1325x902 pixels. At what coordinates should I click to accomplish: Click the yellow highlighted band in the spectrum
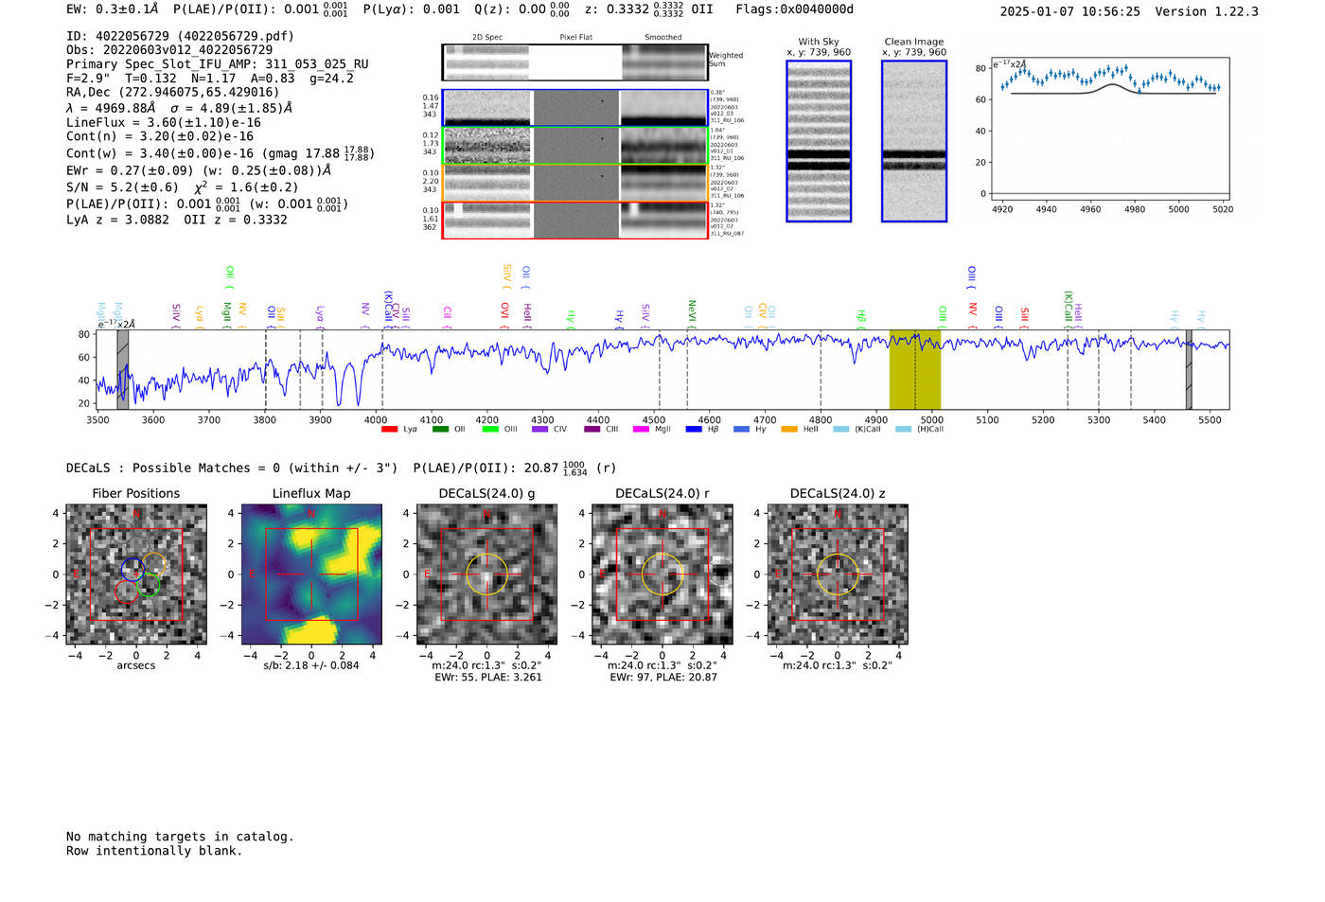click(915, 370)
